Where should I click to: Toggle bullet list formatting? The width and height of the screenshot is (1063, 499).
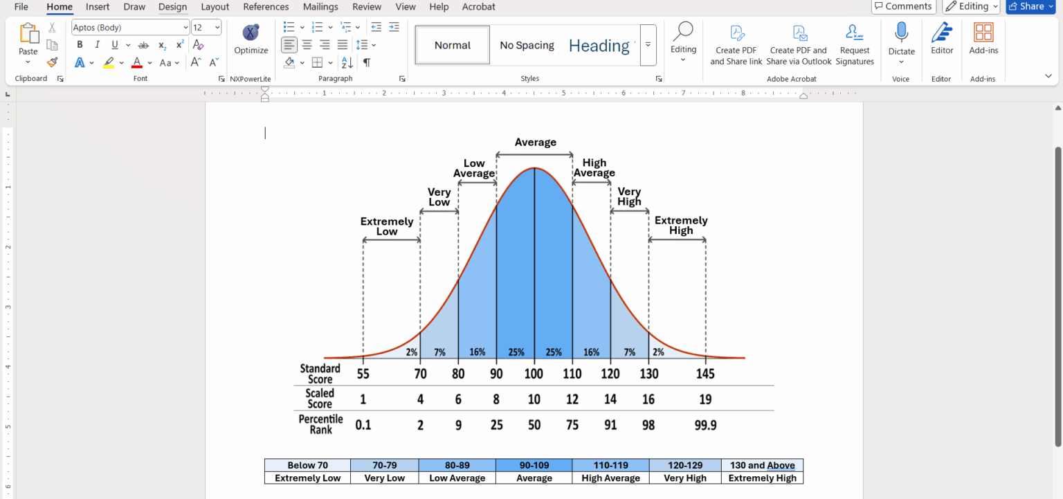click(x=289, y=27)
